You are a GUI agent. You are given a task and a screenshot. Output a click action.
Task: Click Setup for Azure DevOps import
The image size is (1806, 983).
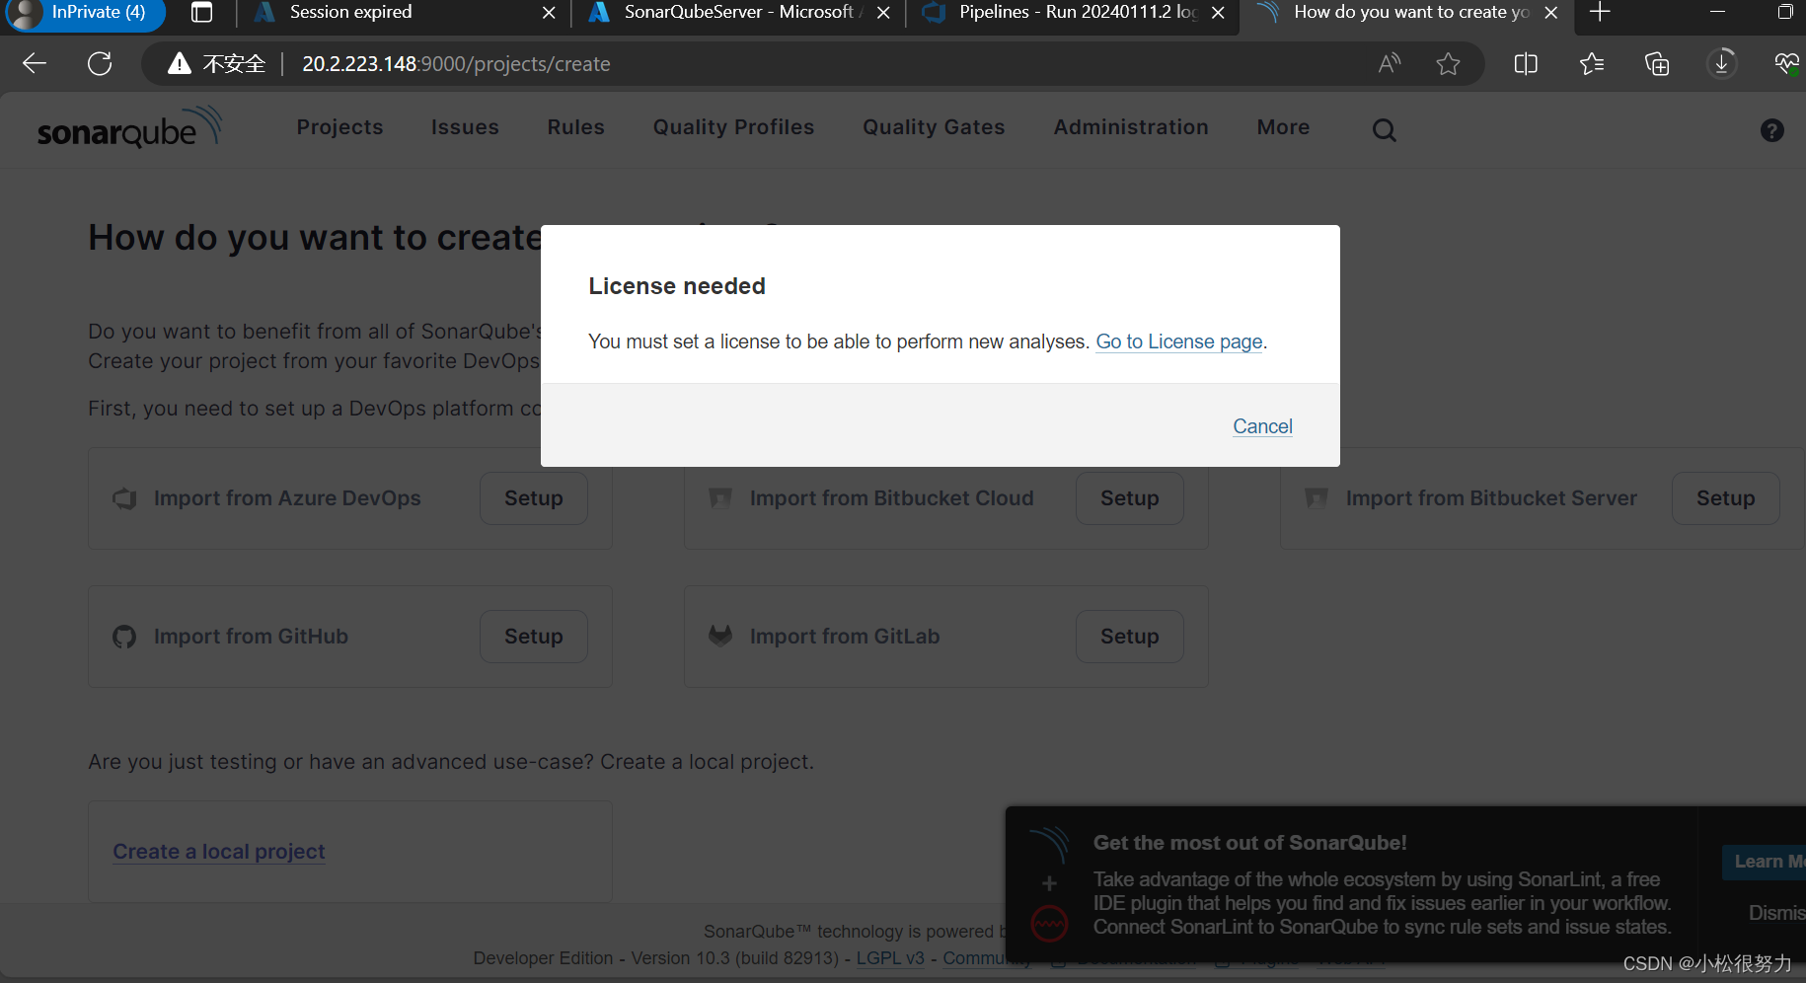coord(533,498)
